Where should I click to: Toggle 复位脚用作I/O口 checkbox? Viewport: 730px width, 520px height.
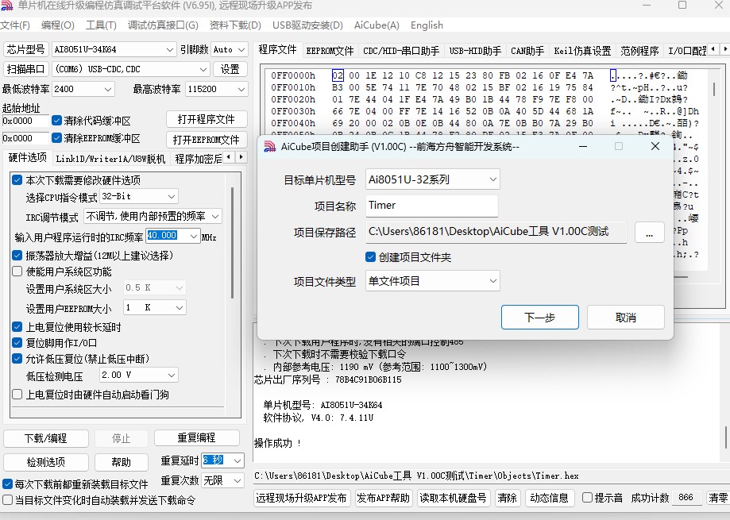pos(17,343)
